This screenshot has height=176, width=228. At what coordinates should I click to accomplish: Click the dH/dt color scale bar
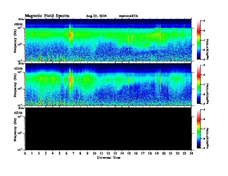point(199,40)
